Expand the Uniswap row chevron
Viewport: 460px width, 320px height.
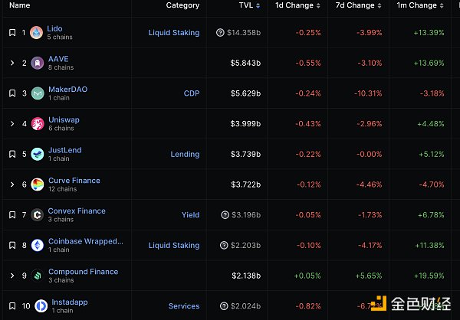(12, 124)
